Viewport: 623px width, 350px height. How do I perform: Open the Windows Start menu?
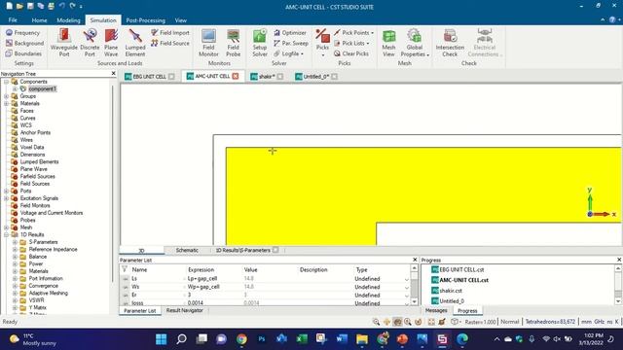[161, 339]
